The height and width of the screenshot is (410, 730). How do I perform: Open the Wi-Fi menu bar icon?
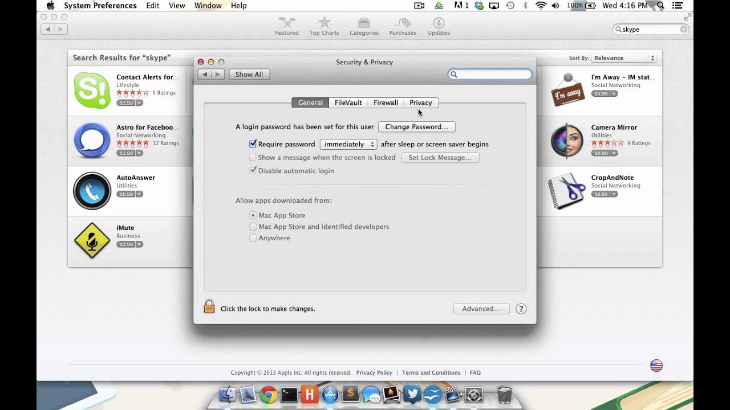coord(541,6)
